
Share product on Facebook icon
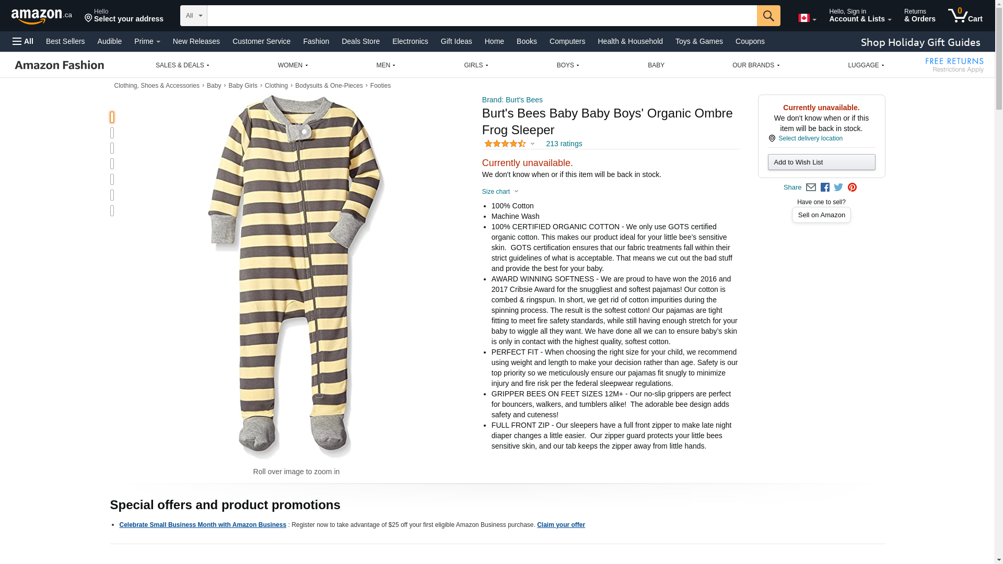pyautogui.click(x=825, y=187)
